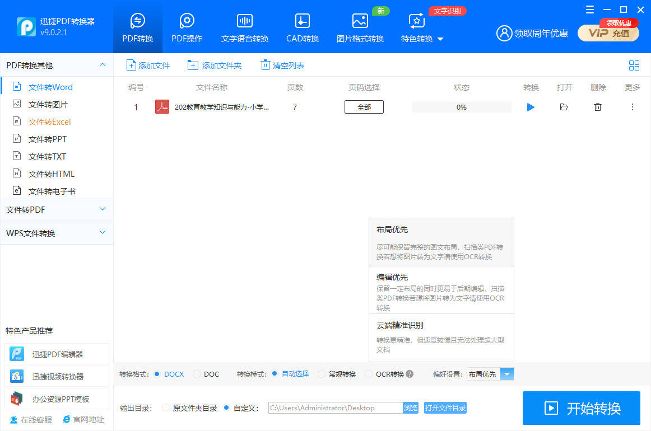Image resolution: width=651 pixels, height=431 pixels.
Task: Open 办公资源PPT模板 recommendation
Action: [x=57, y=399]
